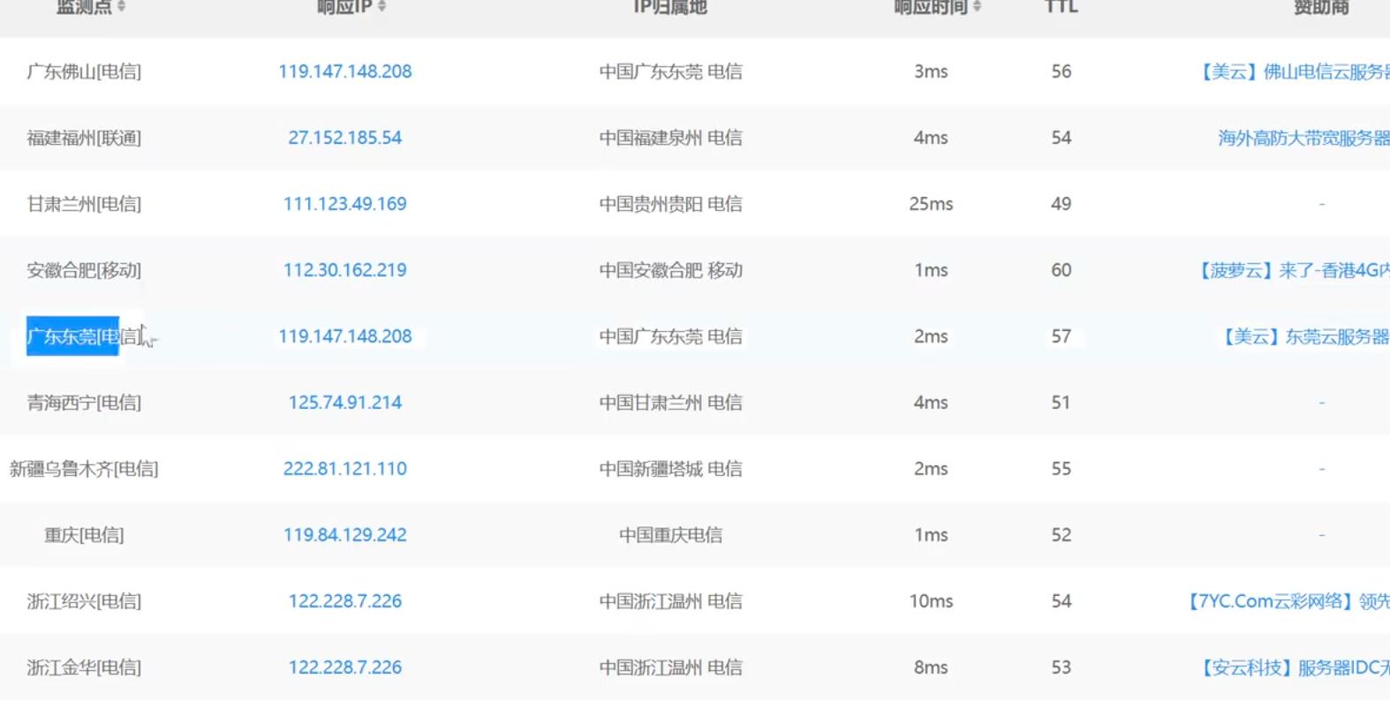
Task: Click the highlighted 广东东莞[电信] cell
Action: pos(84,336)
